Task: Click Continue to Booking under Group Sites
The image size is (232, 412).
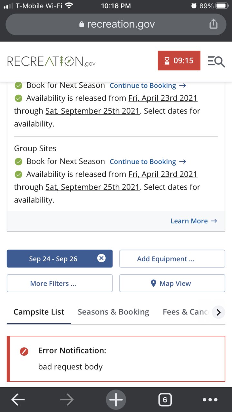Action: pos(148,162)
